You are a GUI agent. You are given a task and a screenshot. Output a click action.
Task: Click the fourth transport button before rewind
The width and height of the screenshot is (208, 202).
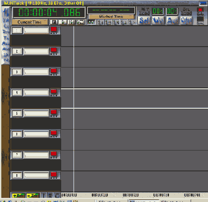tap(81, 22)
